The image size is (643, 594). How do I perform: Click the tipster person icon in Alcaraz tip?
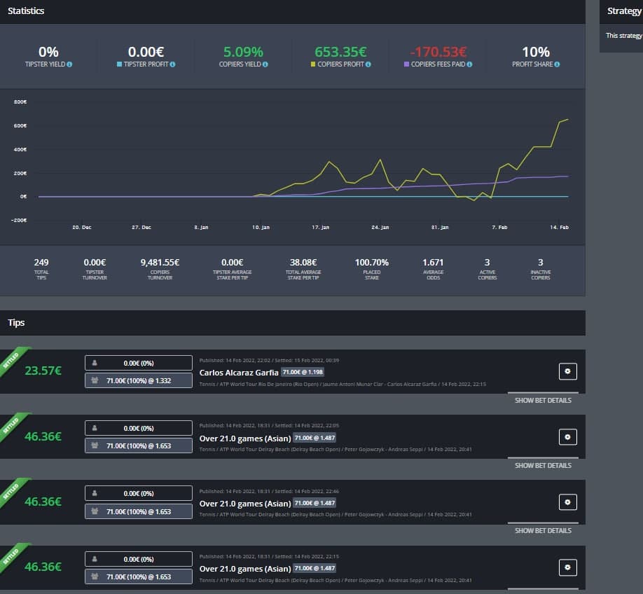[95, 363]
